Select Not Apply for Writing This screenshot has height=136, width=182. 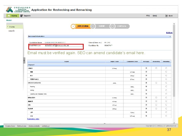click(146, 90)
